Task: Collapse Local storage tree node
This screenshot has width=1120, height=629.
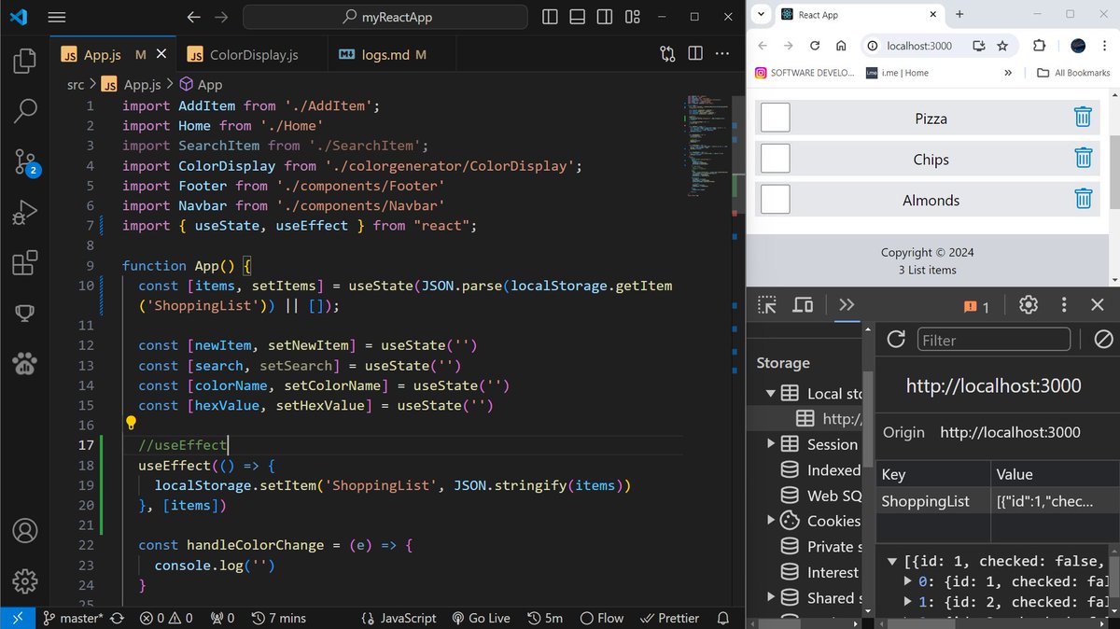Action: [770, 393]
